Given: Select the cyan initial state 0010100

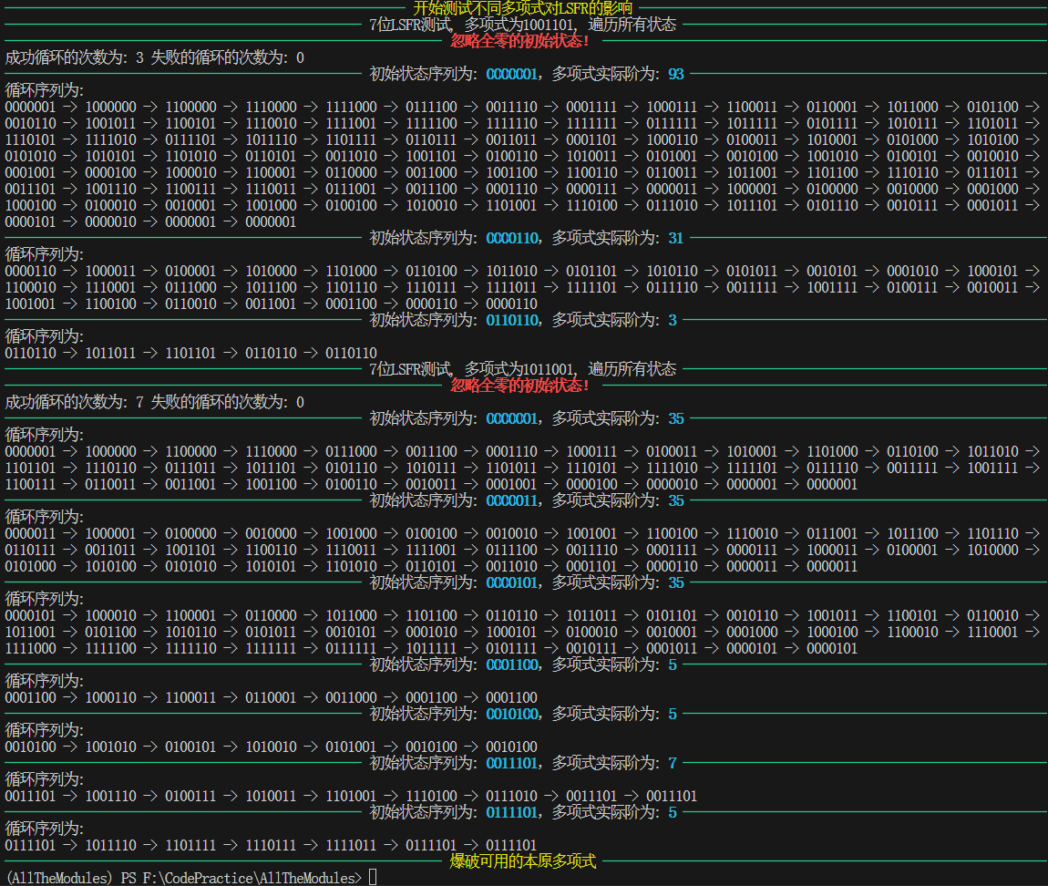Looking at the screenshot, I should (511, 714).
